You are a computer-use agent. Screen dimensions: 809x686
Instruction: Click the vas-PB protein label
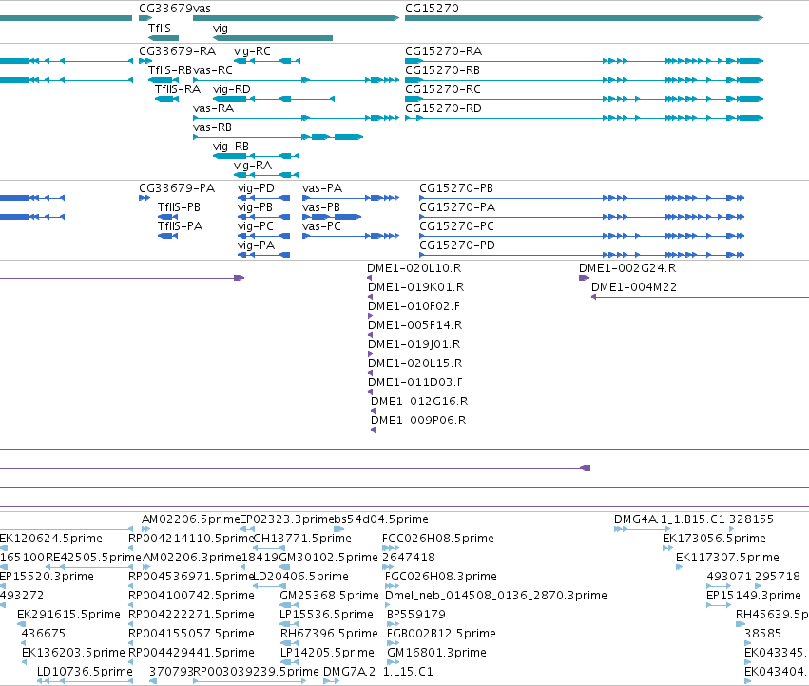[x=321, y=207]
